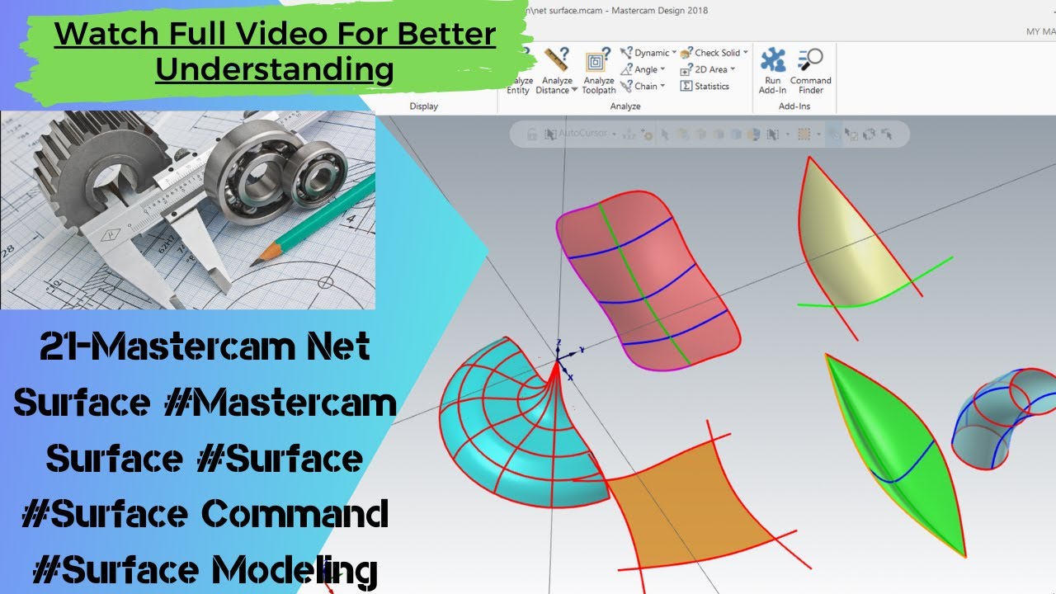Expand the Dynamic dropdown arrow
The width and height of the screenshot is (1056, 594).
point(673,53)
